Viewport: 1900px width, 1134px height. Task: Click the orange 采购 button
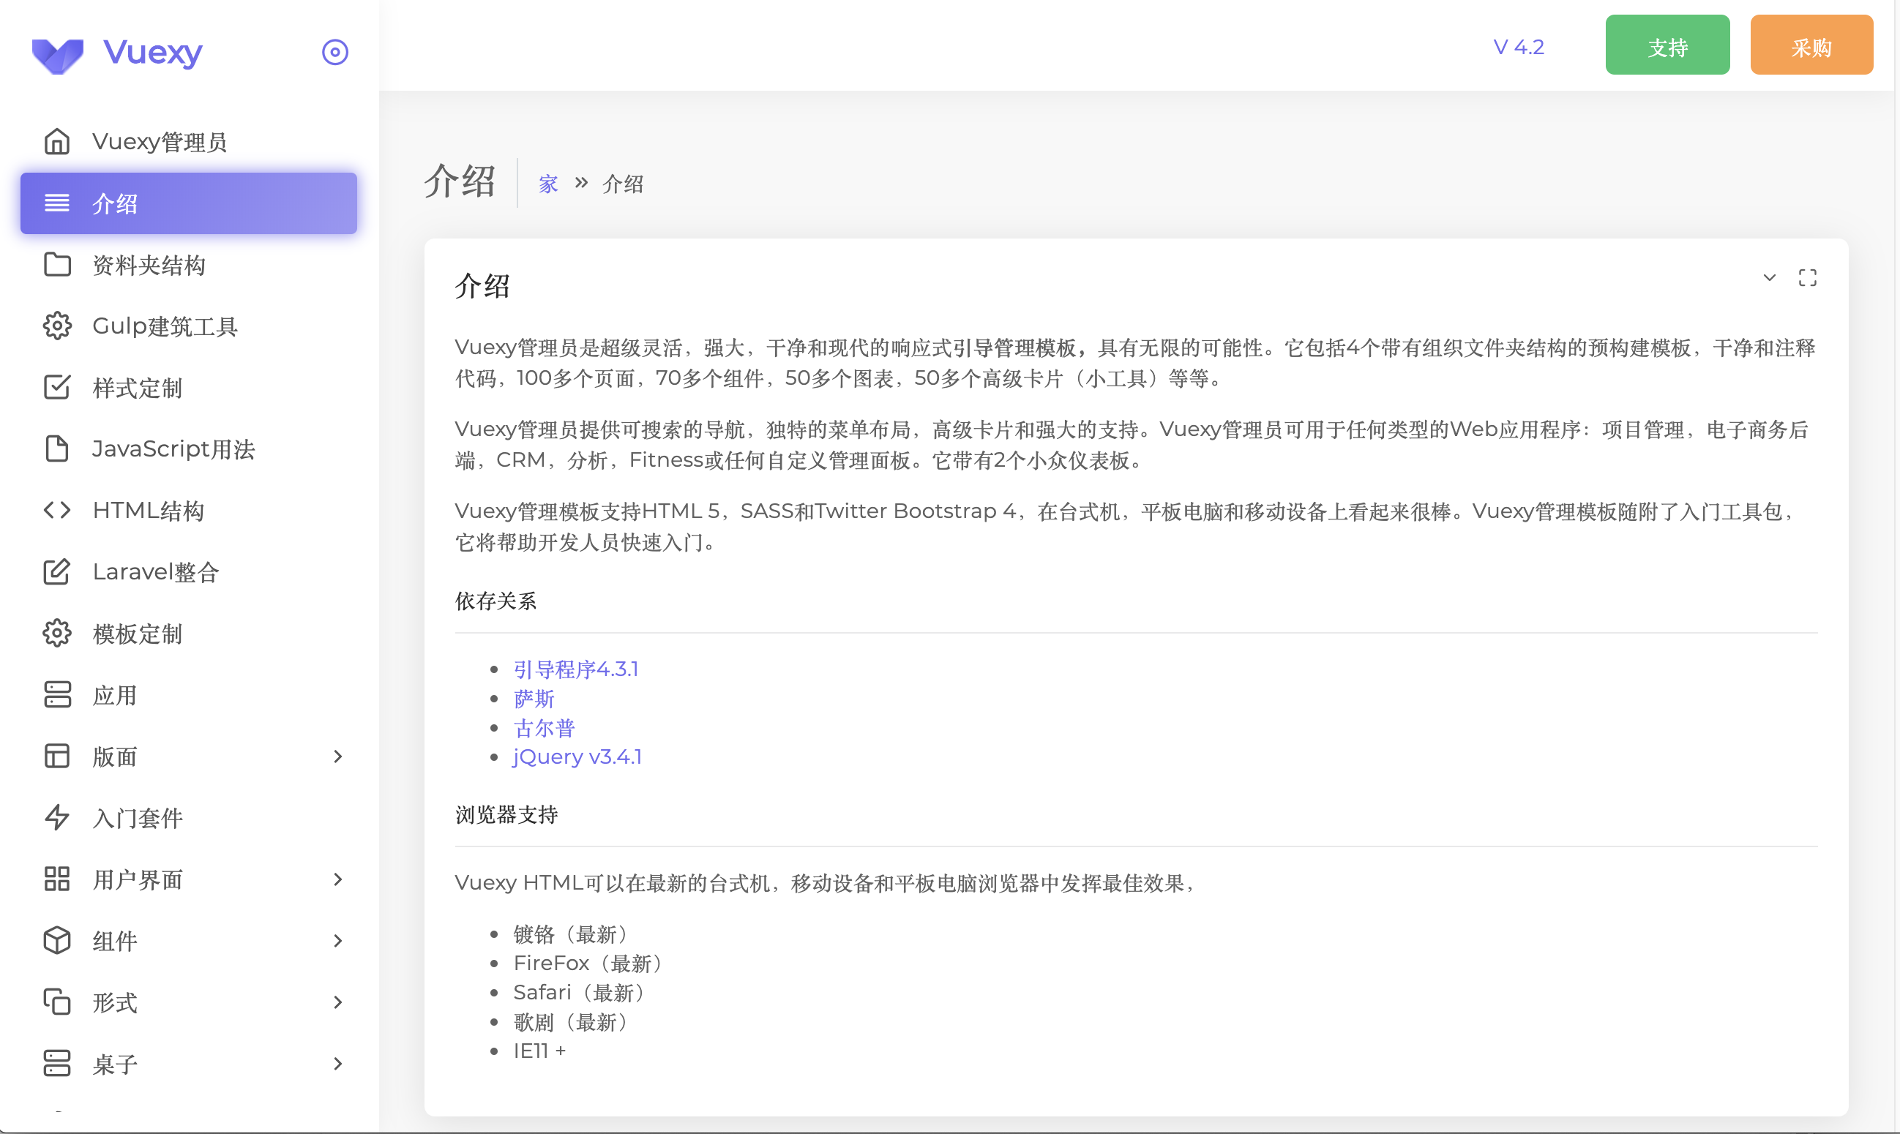(1811, 45)
